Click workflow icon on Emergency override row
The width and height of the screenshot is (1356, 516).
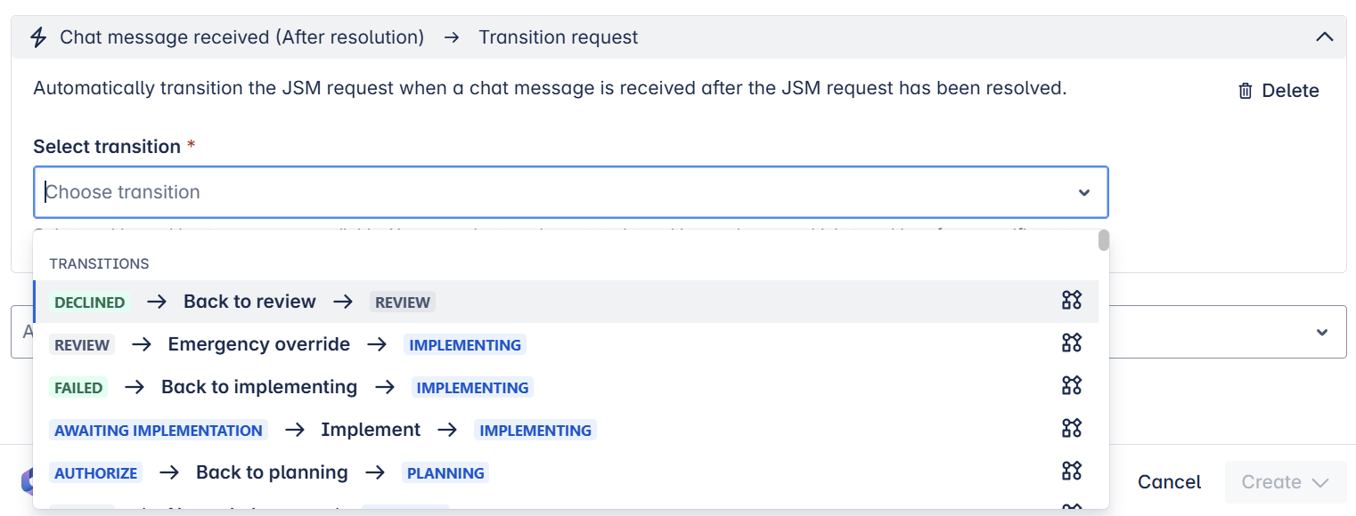[x=1071, y=343]
